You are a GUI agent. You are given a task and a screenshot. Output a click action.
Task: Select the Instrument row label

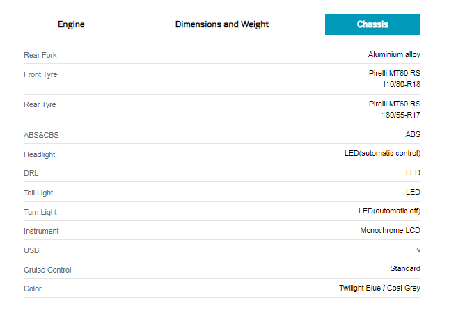coord(41,231)
